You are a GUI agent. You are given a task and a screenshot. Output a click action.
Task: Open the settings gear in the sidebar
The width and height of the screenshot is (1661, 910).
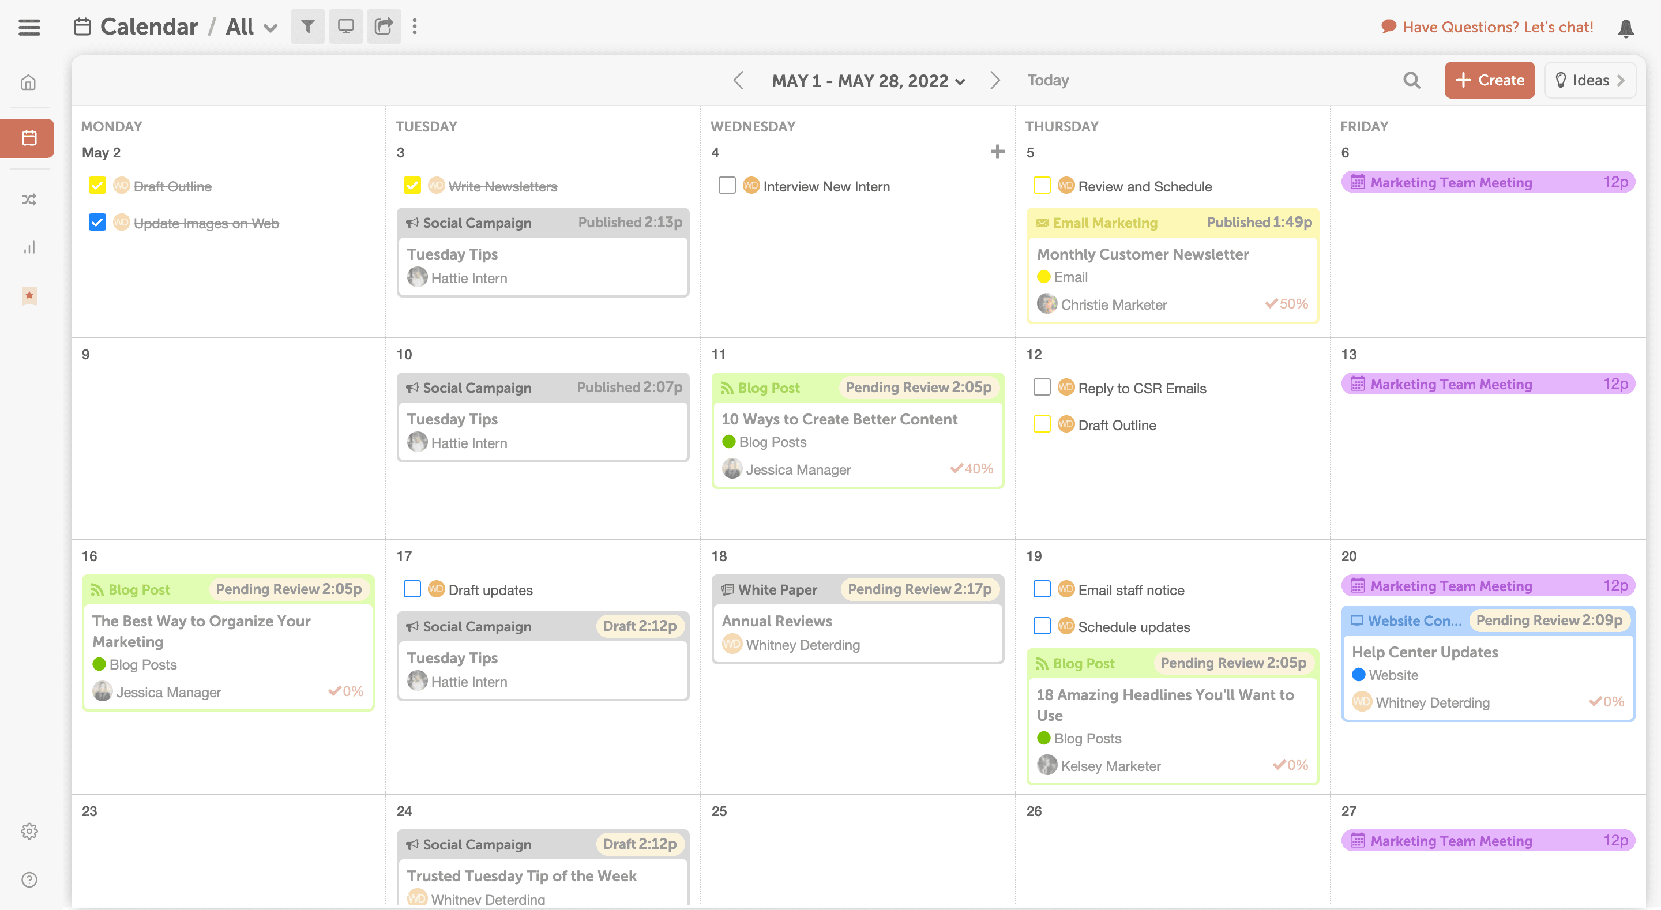[x=29, y=830]
